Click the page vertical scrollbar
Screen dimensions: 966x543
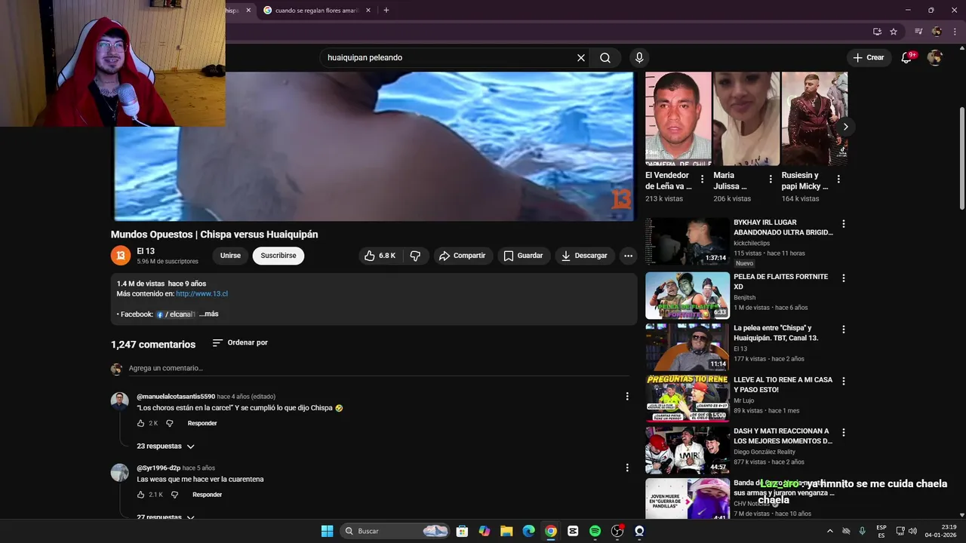(961, 158)
